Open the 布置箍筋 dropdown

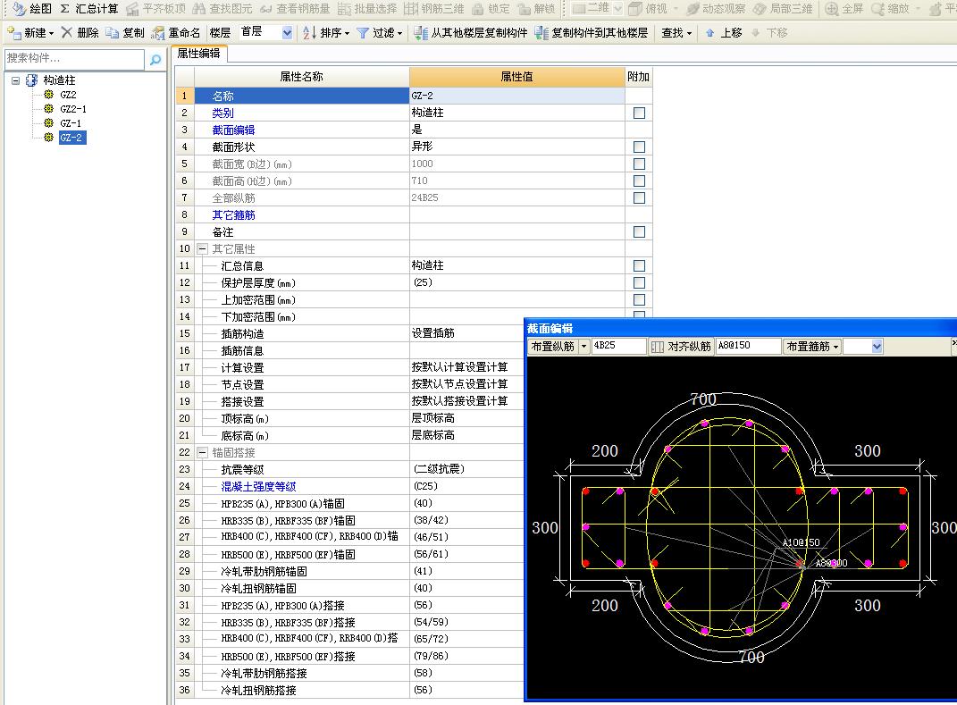tap(812, 346)
